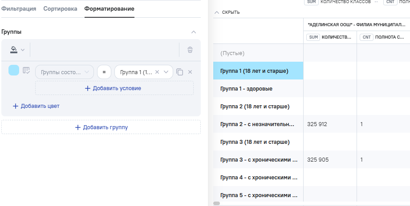Collapse the 'Группы' section chevron
The width and height of the screenshot is (410, 206).
pos(193,32)
